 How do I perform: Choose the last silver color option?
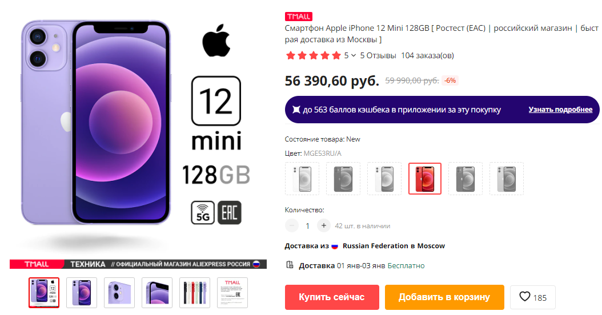pos(507,179)
